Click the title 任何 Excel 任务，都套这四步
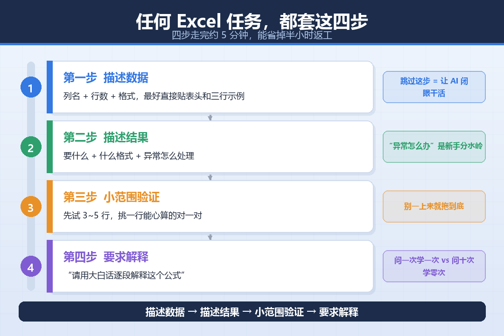504x336 pixels. 252,21
